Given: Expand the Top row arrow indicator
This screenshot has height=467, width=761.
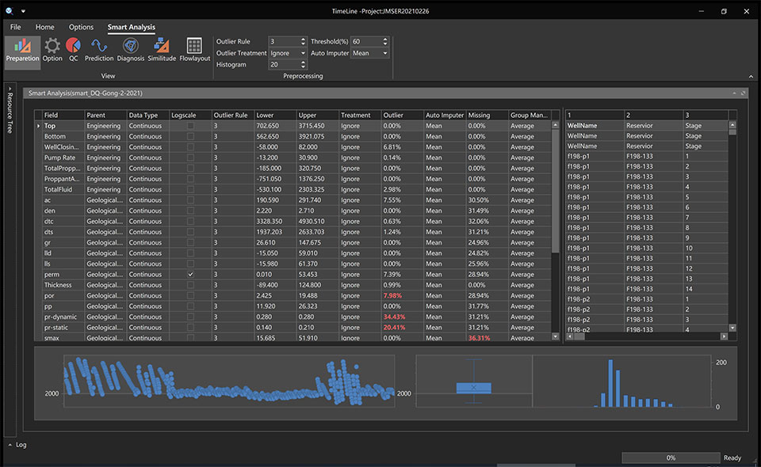Looking at the screenshot, I should point(38,126).
